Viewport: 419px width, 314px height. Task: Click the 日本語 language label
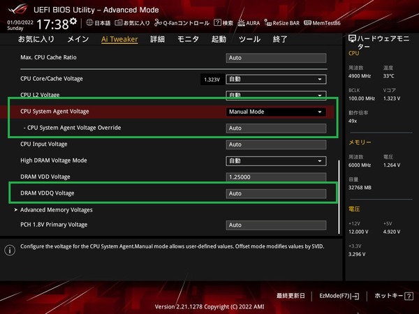point(103,23)
